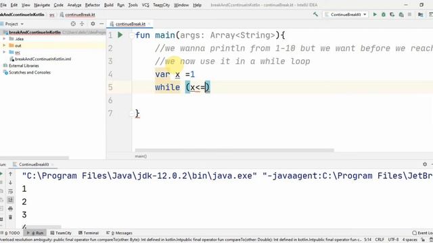Open the Tools menu
Image resolution: width=433 pixels, height=243 pixels.
point(133,5)
